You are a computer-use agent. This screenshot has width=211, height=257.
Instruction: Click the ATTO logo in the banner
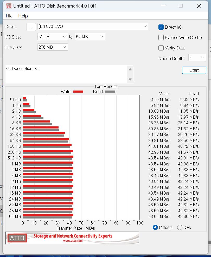pyautogui.click(x=17, y=238)
